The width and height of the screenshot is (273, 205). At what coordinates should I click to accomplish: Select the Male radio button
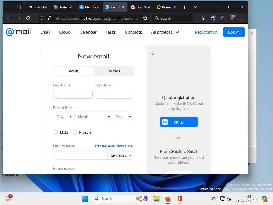pyautogui.click(x=55, y=132)
